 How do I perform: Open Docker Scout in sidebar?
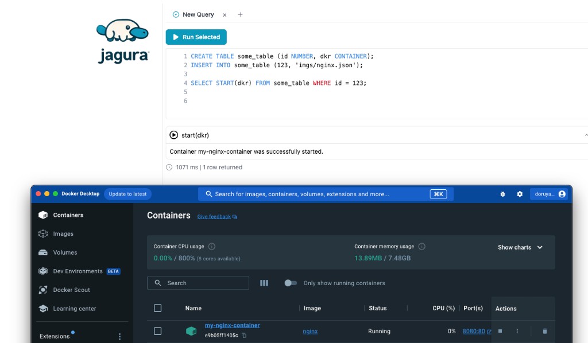coord(71,290)
